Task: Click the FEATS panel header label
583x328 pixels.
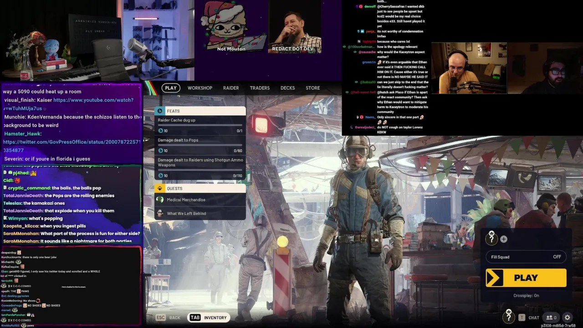Action: [x=173, y=111]
